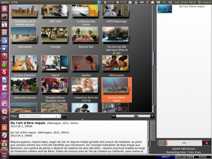The height and width of the screenshot is (159, 212).
Task: Select the Fièvre jaune video thumbnail
Action: coord(115,63)
